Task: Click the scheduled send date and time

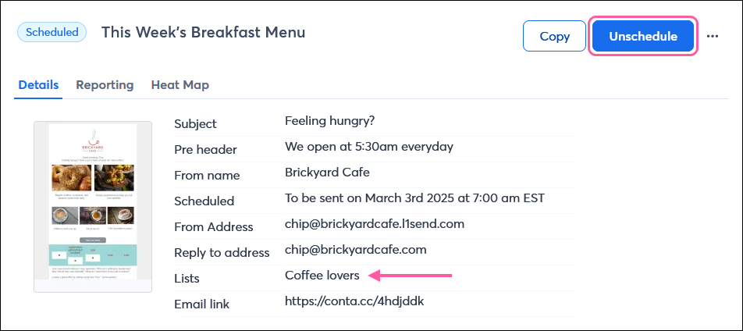Action: 414,198
